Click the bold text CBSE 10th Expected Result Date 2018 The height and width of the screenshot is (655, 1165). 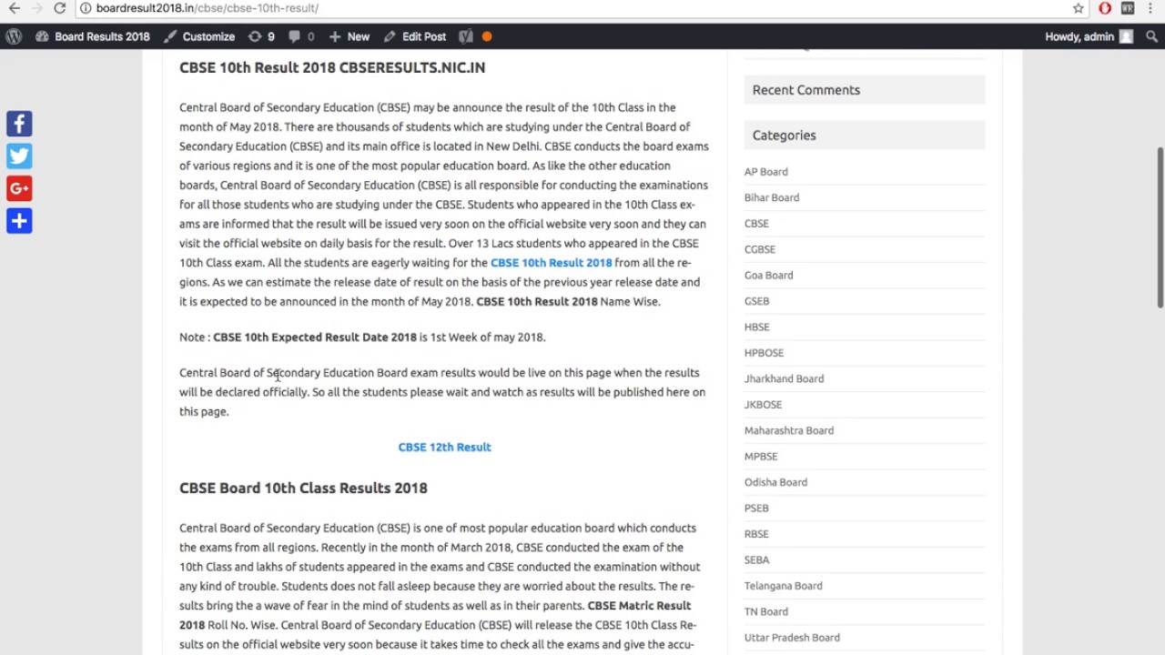coord(315,338)
